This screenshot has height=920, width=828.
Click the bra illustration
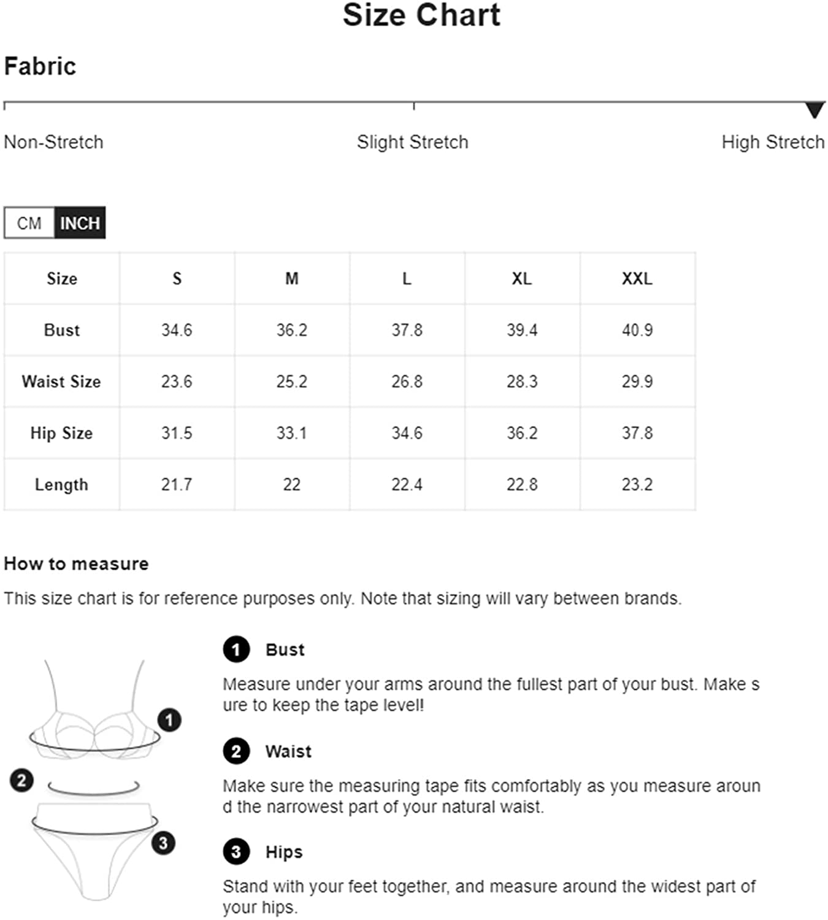[95, 718]
